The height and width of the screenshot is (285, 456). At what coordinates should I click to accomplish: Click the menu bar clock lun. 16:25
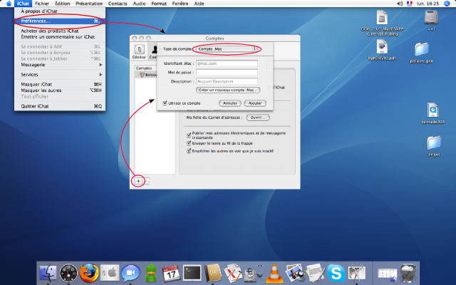click(x=427, y=4)
